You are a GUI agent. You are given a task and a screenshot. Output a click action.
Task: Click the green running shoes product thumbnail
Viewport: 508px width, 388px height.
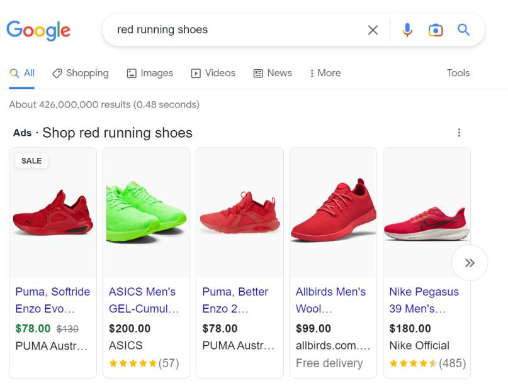(x=146, y=213)
